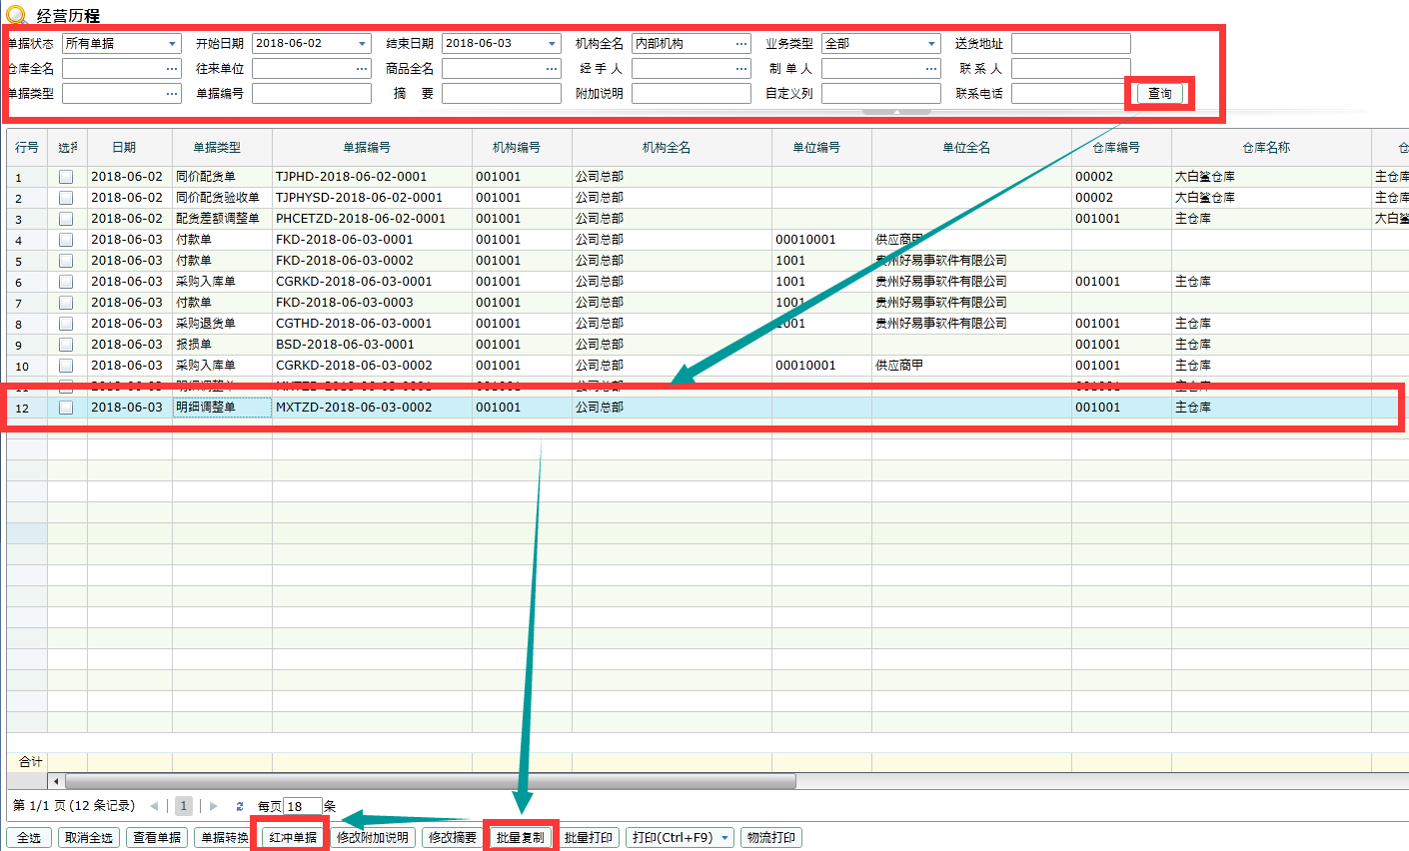Open the 结束日期 date dropdown

(x=552, y=44)
